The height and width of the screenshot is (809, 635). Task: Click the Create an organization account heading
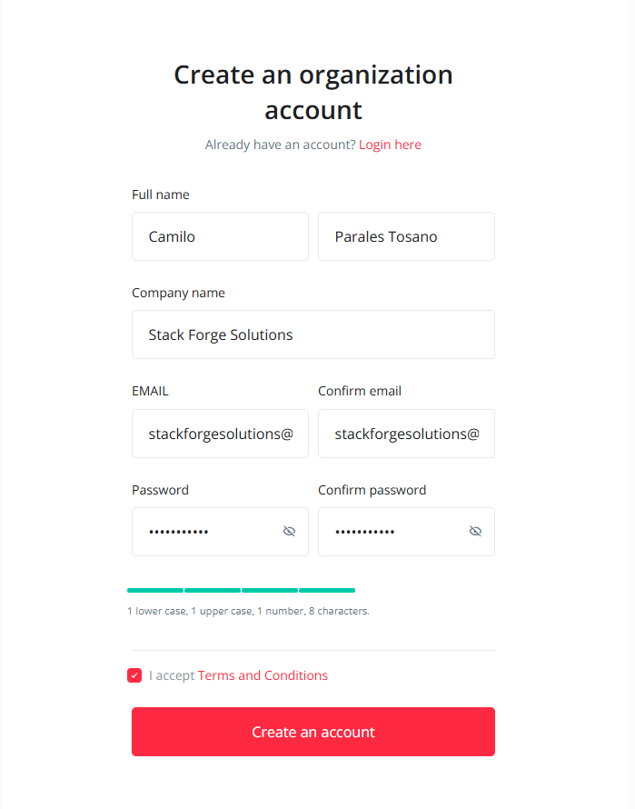point(313,92)
